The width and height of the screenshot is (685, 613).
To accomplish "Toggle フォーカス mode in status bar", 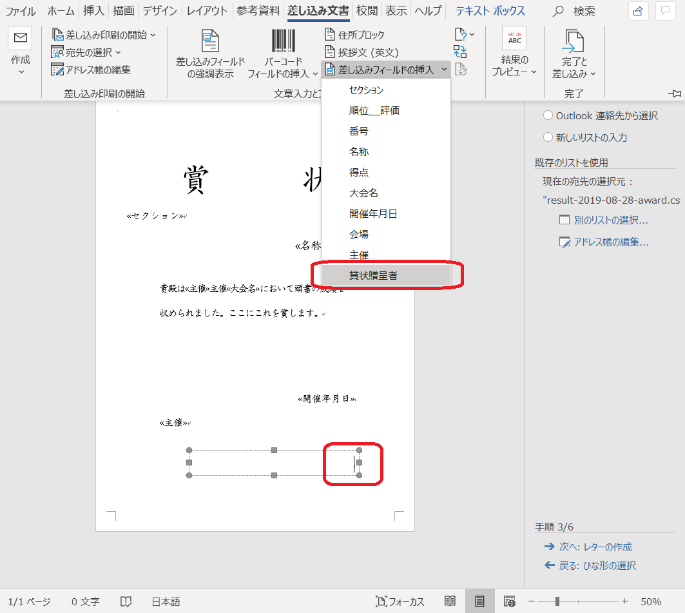I will point(400,601).
